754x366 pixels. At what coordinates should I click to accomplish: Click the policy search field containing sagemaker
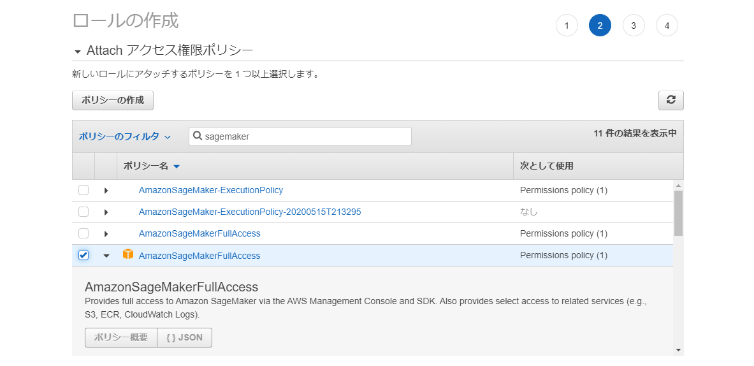coord(306,136)
